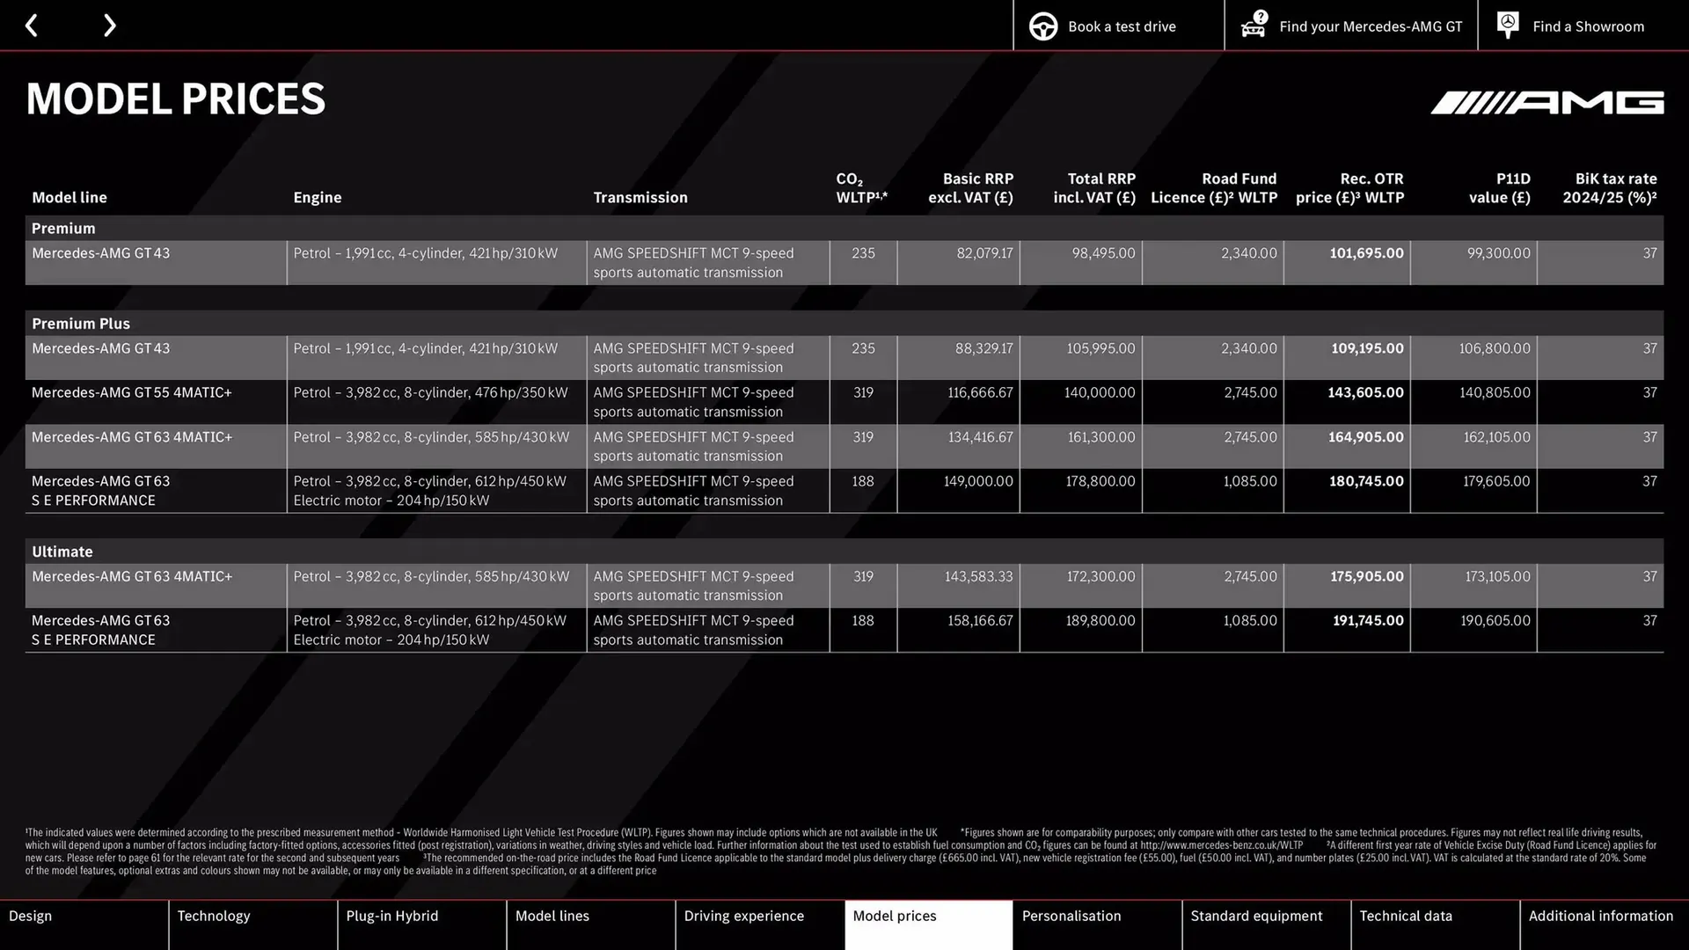1689x950 pixels.
Task: Click P11D value 190,605.00
Action: pyautogui.click(x=1495, y=620)
